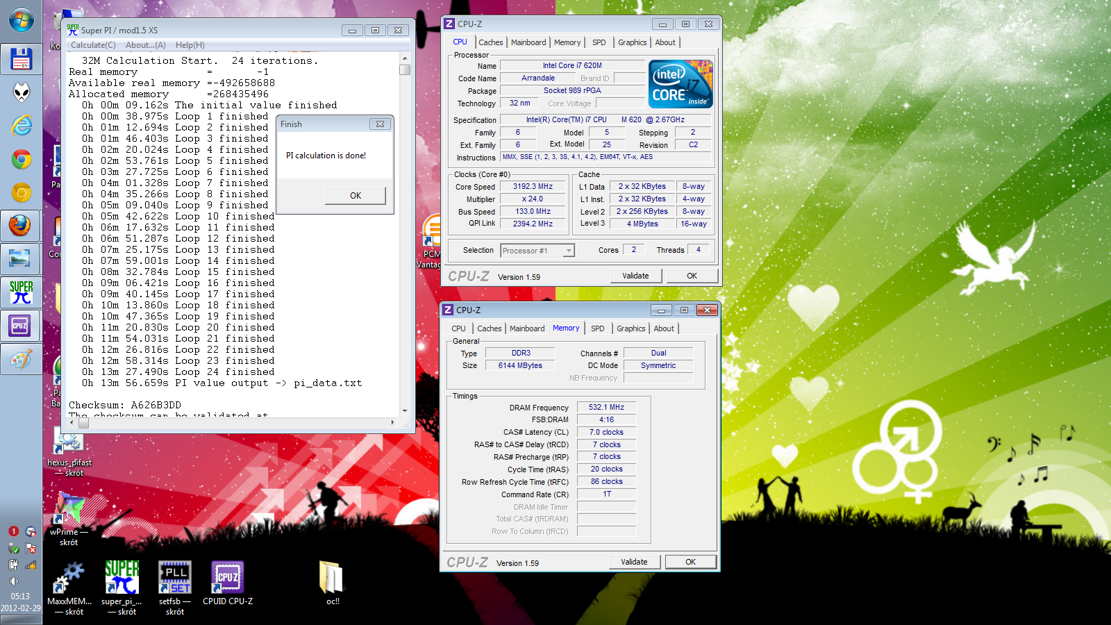Image resolution: width=1111 pixels, height=625 pixels.
Task: Close the Finish dialog with X
Action: [x=380, y=124]
